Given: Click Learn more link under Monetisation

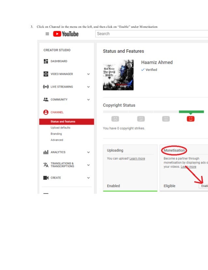Looking at the screenshot, I should coord(188,167).
